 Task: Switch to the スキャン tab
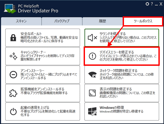[21, 21]
